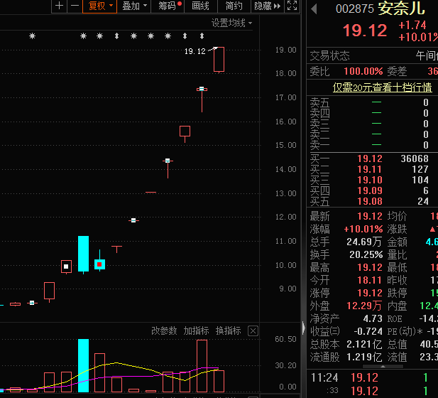Viewport: 438px width, 398px height.
Task: Open 筹码 chip distribution
Action: [168, 6]
